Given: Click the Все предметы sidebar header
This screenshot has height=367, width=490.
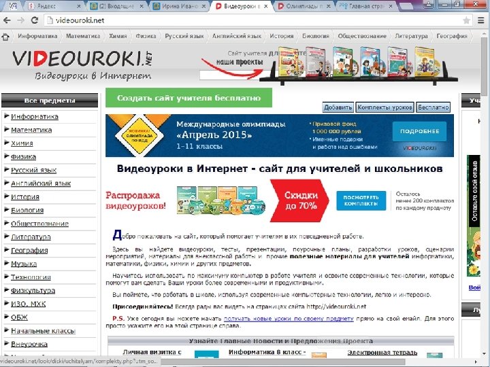Looking at the screenshot, I should (50, 101).
